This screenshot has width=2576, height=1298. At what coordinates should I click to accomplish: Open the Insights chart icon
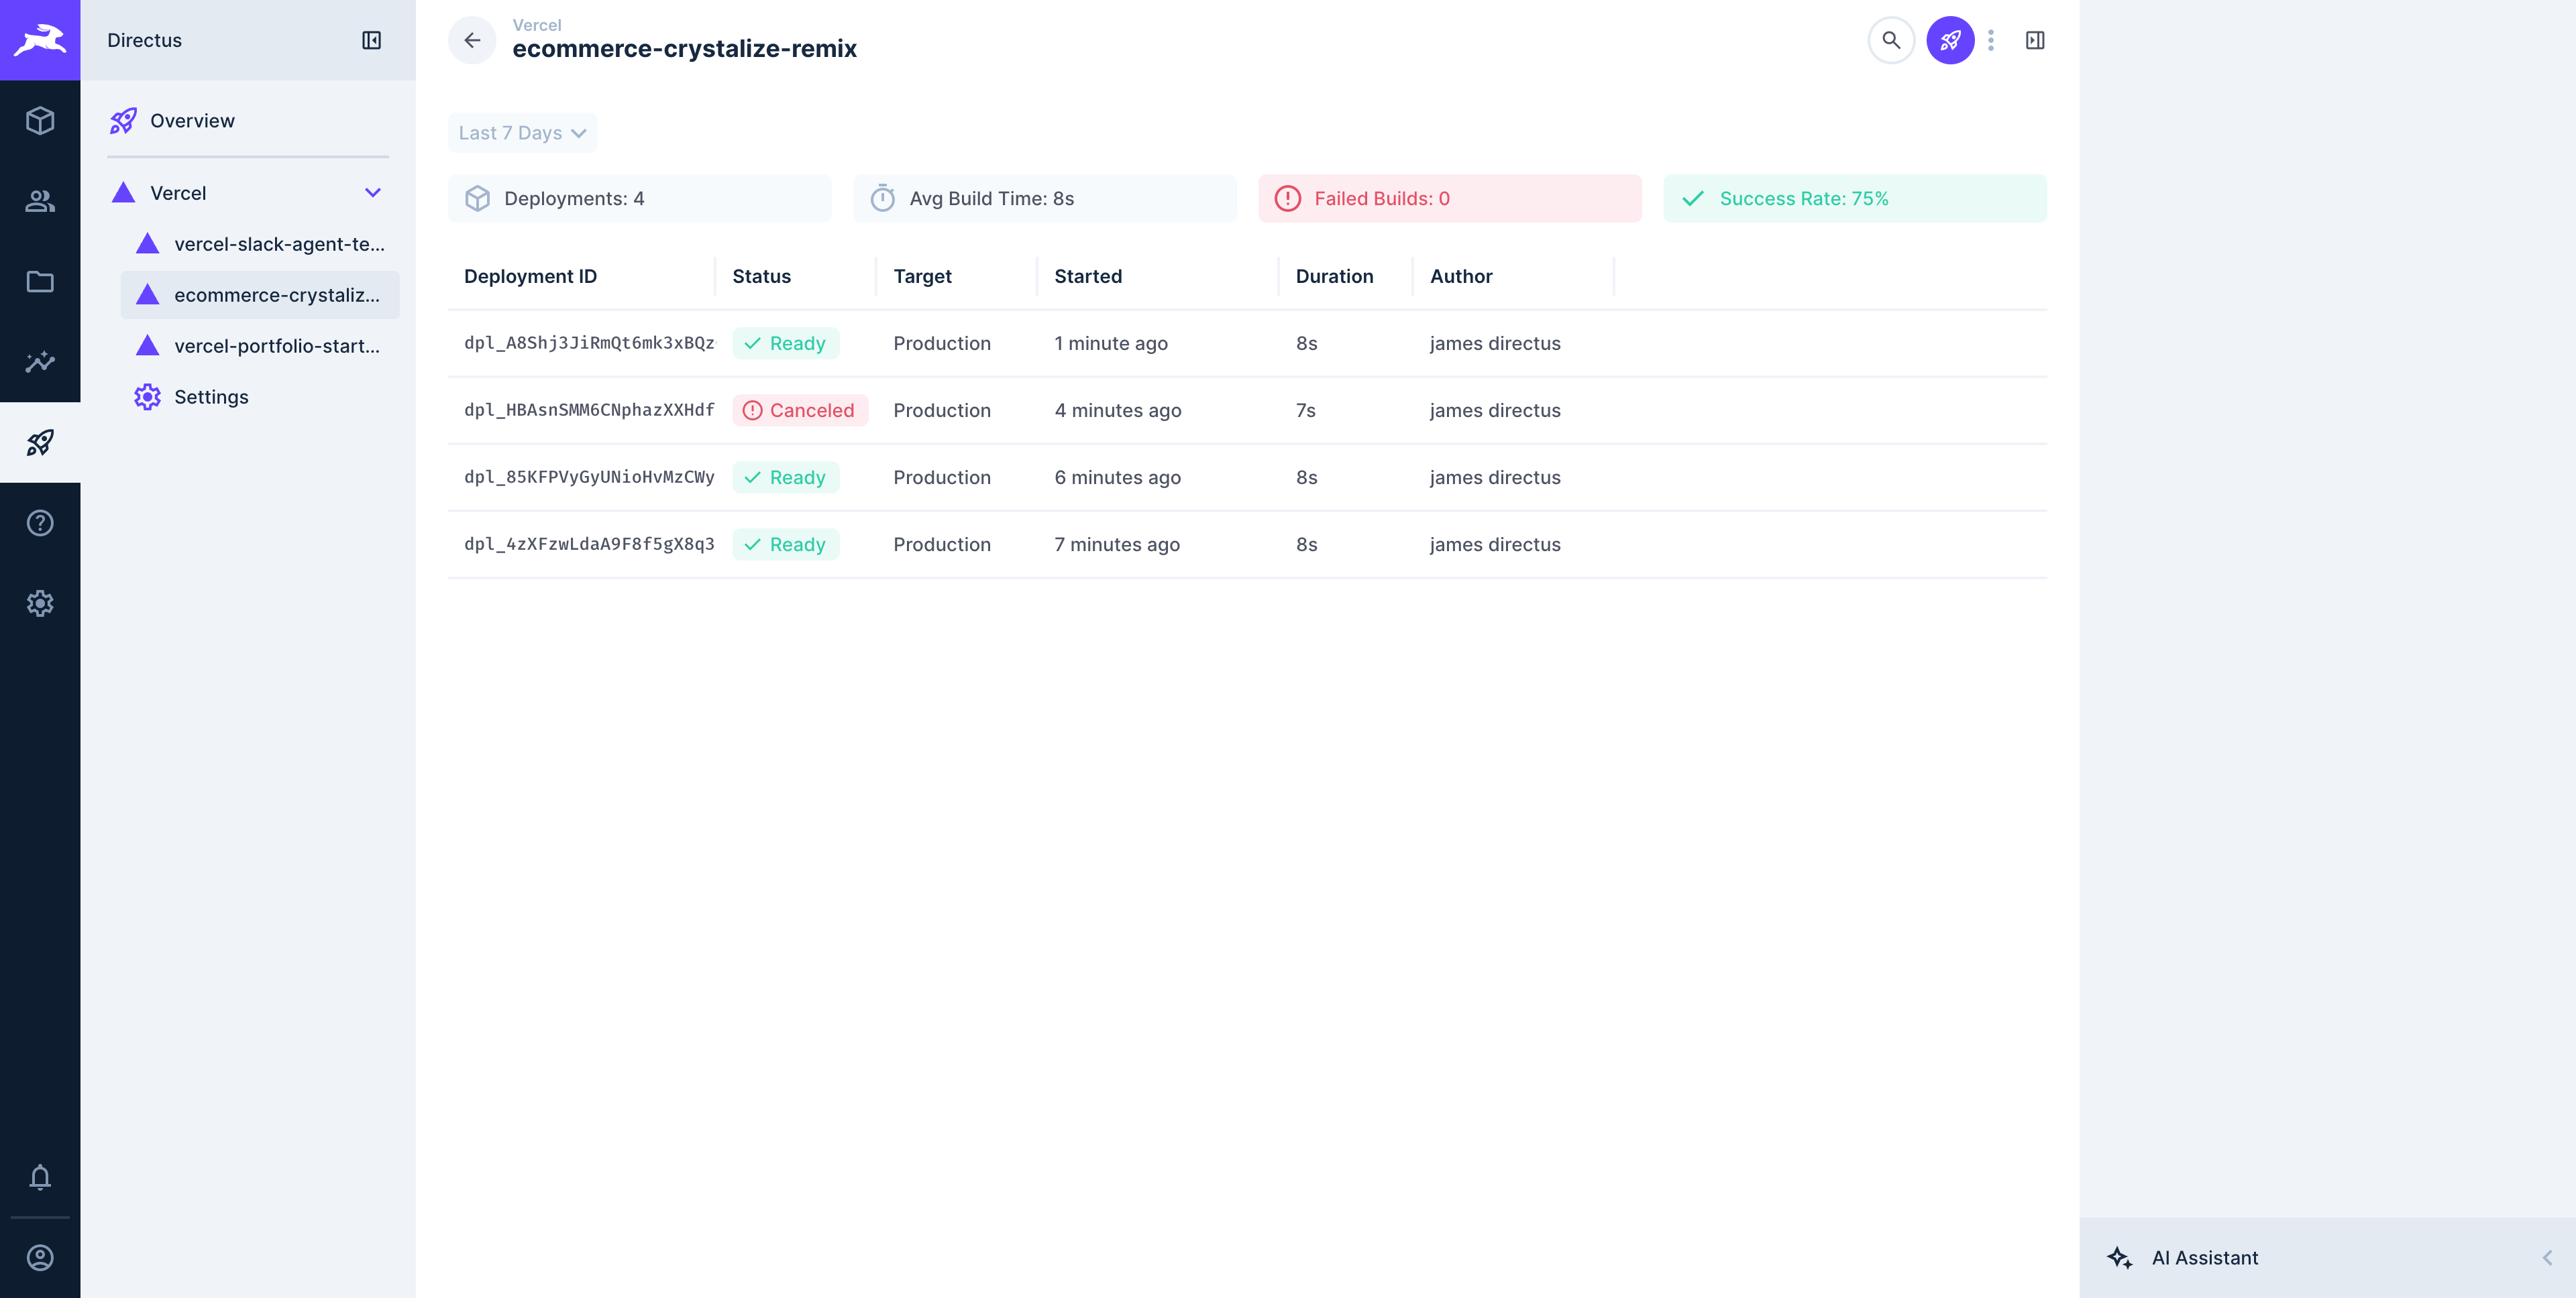point(40,362)
